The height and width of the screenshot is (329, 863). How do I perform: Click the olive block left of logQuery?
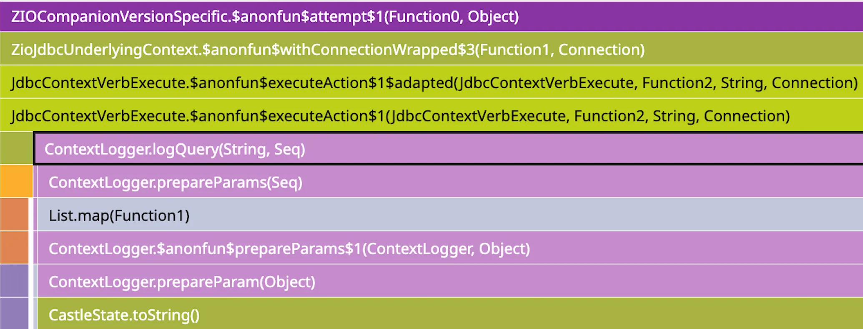[x=16, y=148]
